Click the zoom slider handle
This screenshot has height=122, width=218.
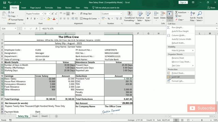pos(202,120)
